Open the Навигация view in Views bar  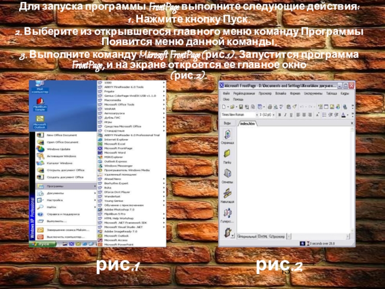pyautogui.click(x=227, y=196)
